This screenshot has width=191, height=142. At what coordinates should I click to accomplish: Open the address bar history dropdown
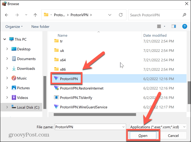110,15
